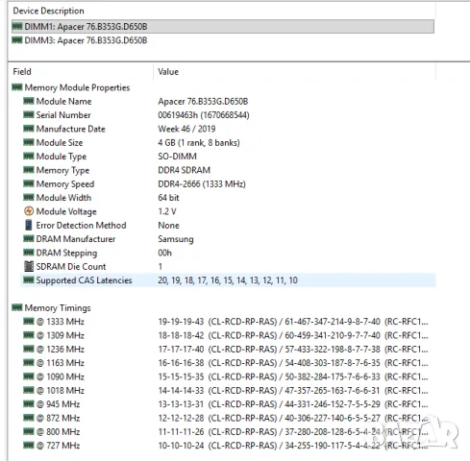Click the icon beside Module Name

coord(29,101)
